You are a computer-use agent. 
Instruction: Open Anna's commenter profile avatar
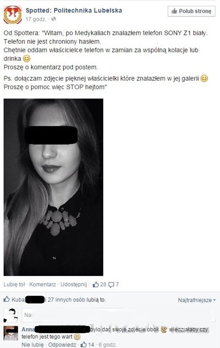coord(11,333)
